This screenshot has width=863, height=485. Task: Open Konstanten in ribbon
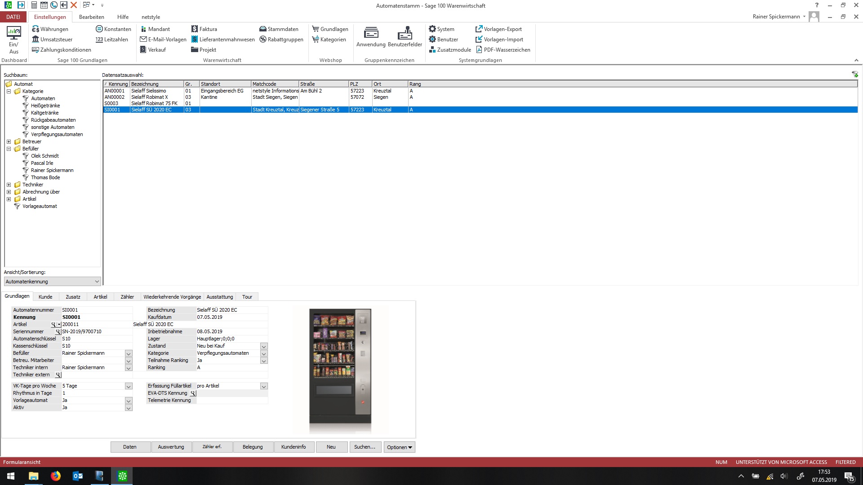coord(113,29)
